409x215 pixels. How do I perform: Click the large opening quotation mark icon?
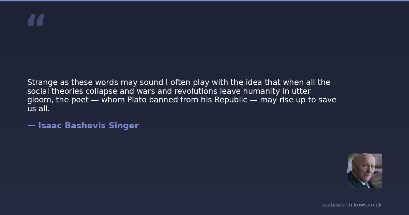pyautogui.click(x=36, y=20)
